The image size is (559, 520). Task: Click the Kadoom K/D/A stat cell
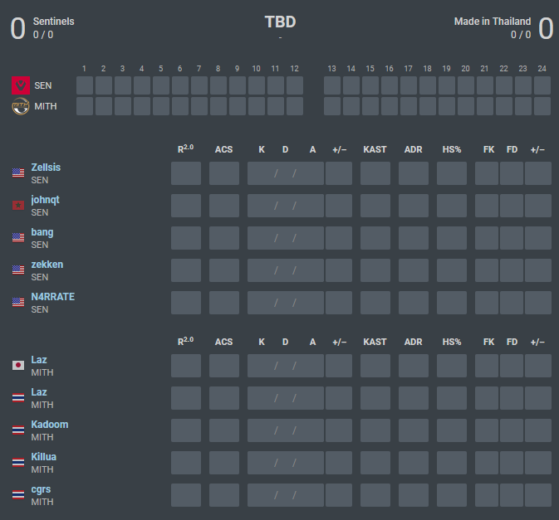pyautogui.click(x=286, y=430)
